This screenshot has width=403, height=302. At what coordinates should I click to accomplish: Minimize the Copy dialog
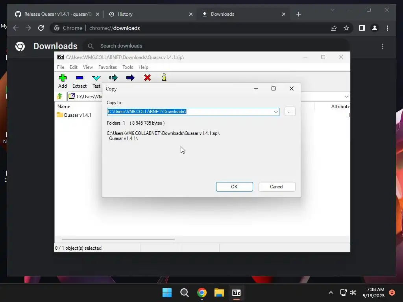[256, 88]
